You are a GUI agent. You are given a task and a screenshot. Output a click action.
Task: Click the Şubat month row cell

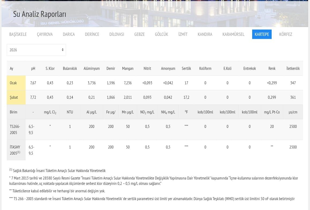click(14, 97)
